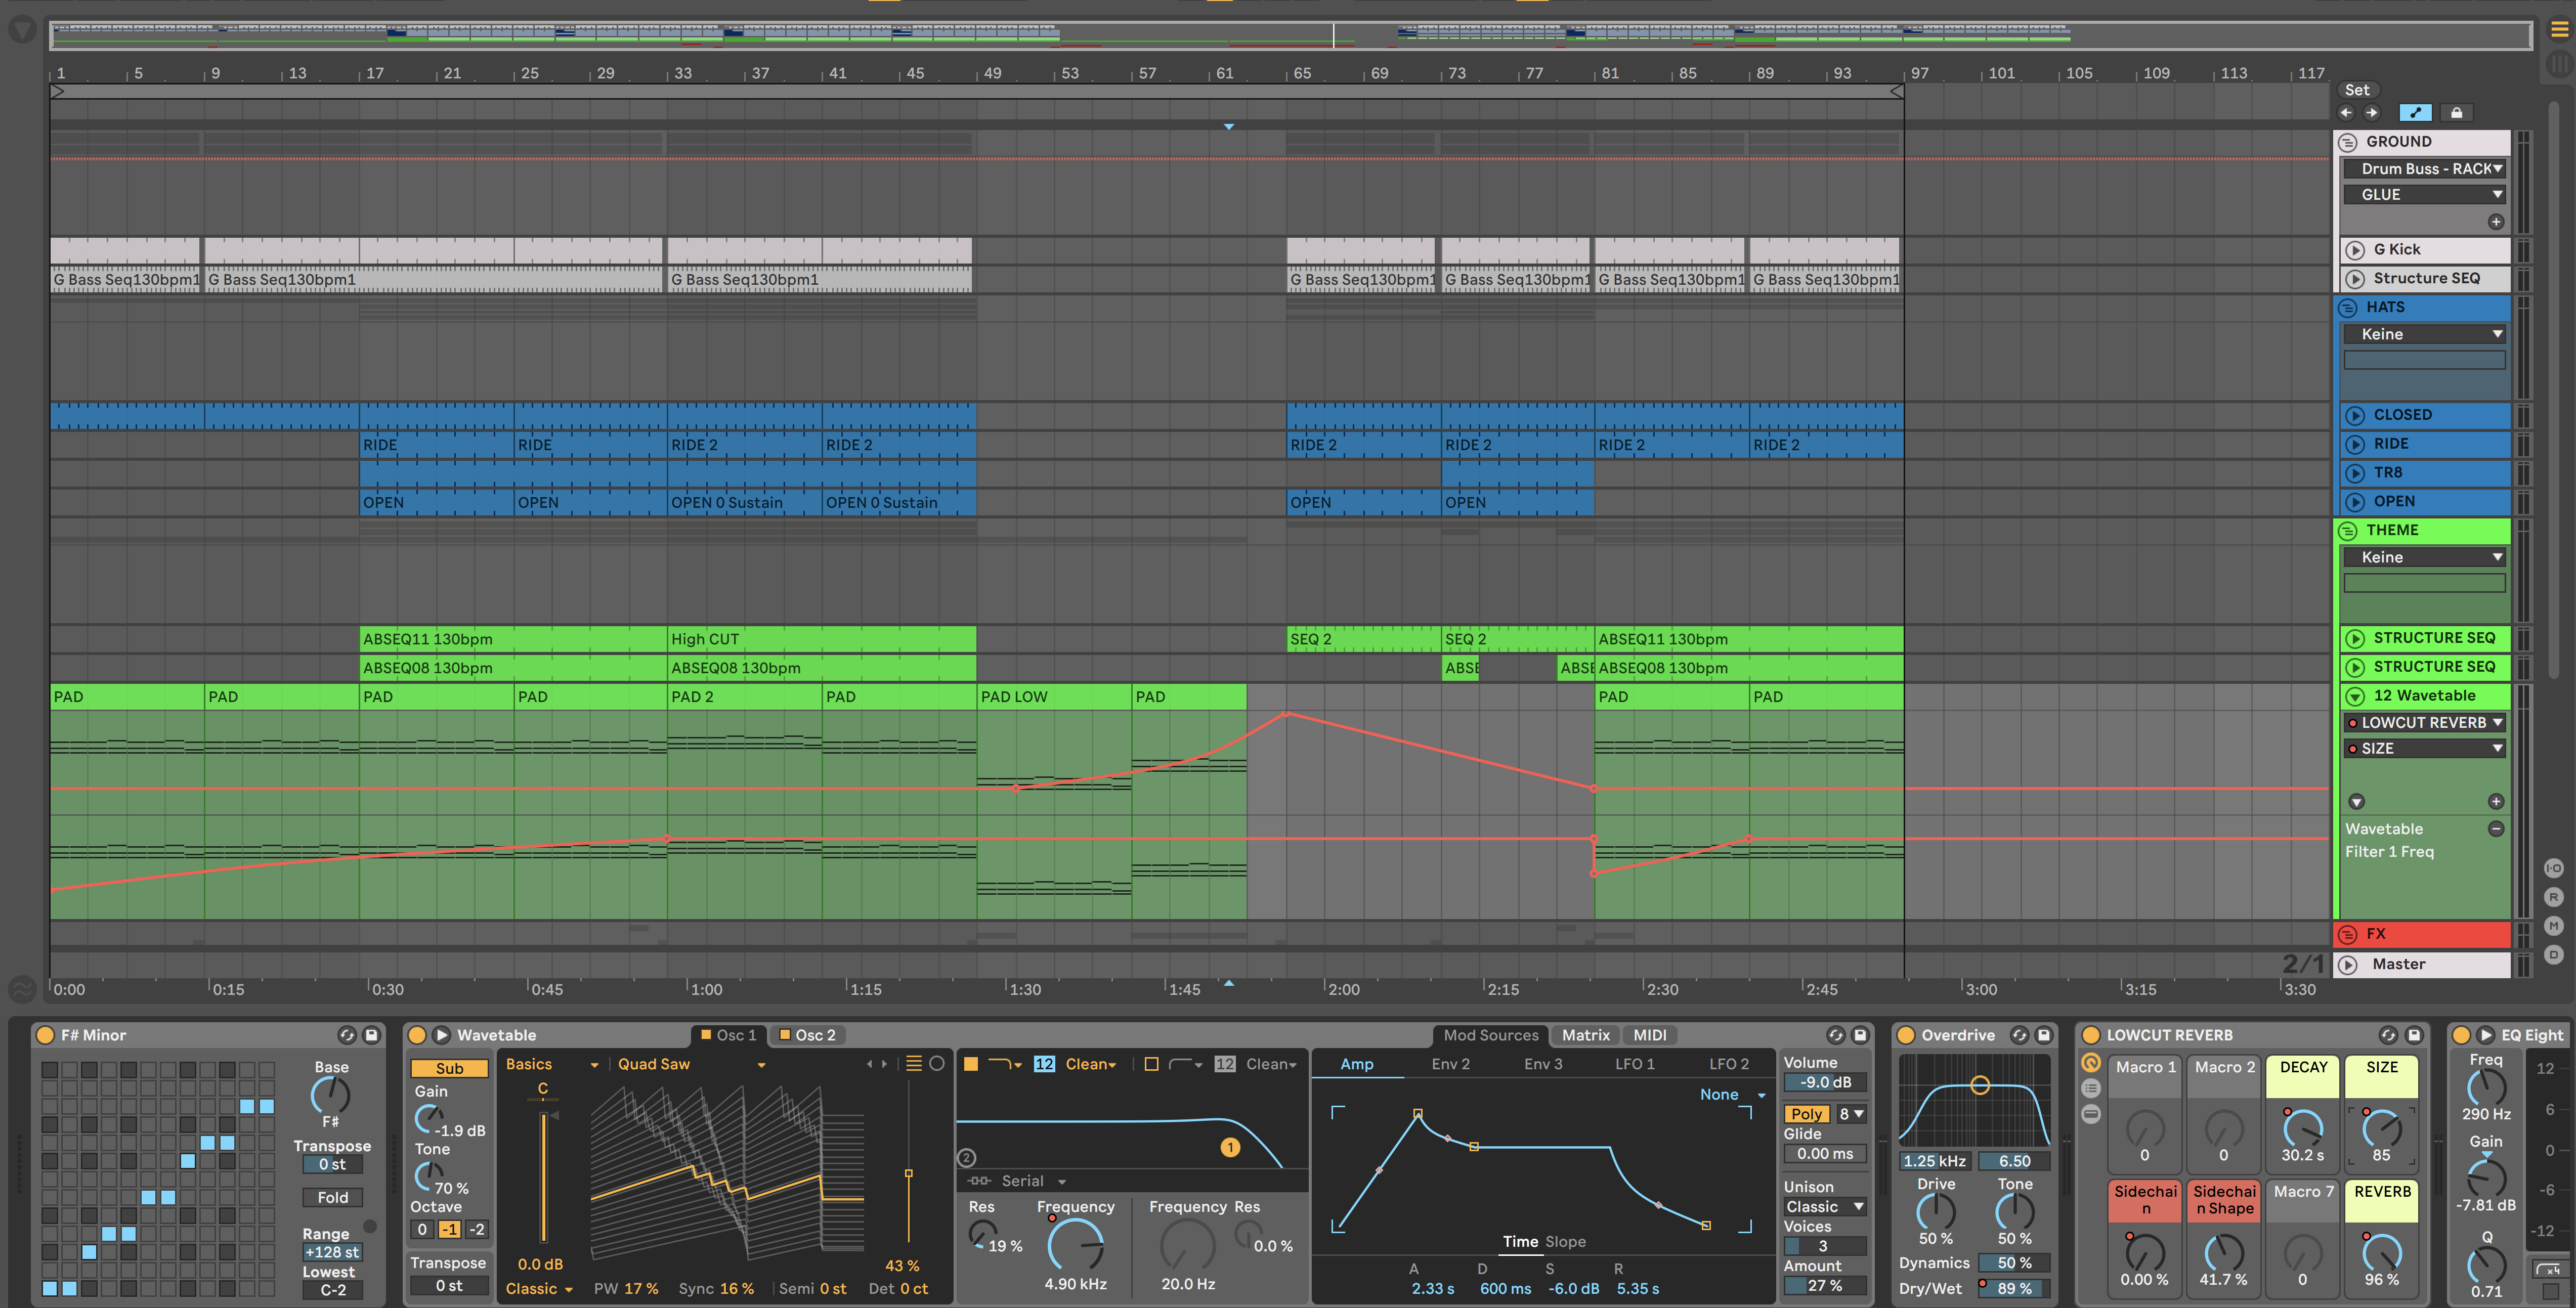Enable Poly voice mode
The width and height of the screenshot is (2576, 1308).
[x=1806, y=1114]
